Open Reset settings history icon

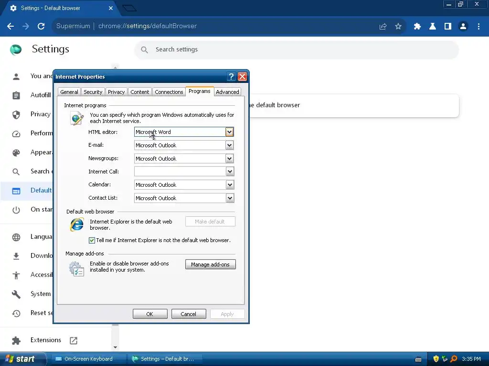(x=16, y=313)
